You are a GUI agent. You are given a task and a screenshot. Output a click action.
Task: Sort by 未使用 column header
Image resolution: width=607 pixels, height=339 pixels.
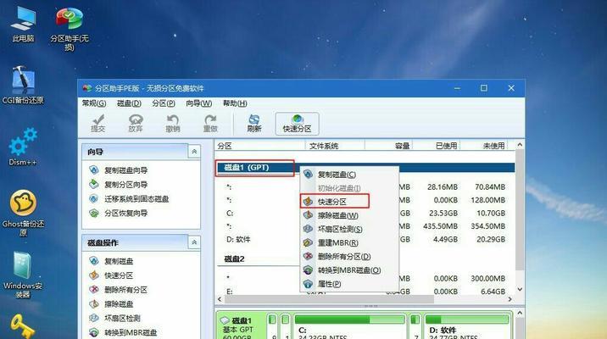pos(483,146)
